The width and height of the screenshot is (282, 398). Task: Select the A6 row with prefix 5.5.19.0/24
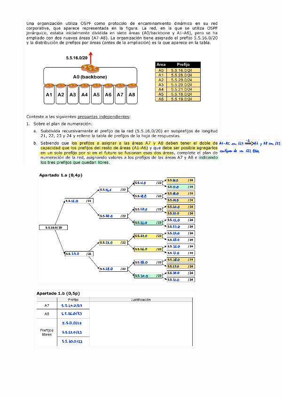coord(178,99)
